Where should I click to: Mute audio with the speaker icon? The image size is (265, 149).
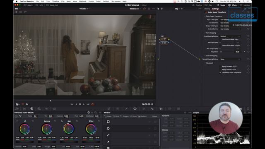coord(26,104)
